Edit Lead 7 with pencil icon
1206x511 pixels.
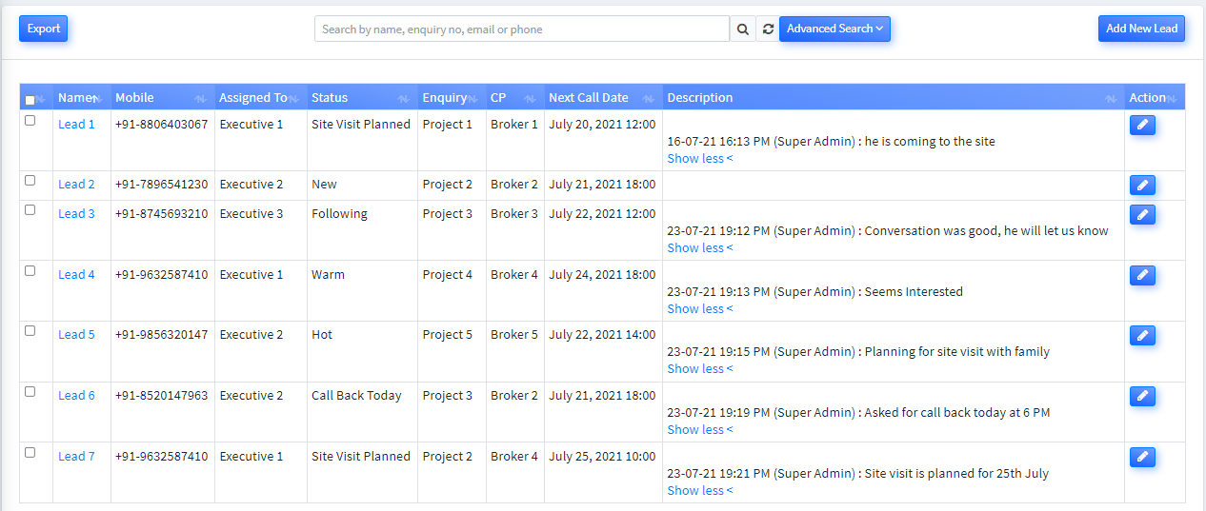[x=1142, y=457]
